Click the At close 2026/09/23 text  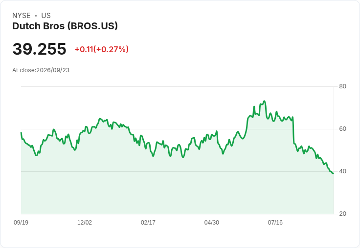pos(41,70)
